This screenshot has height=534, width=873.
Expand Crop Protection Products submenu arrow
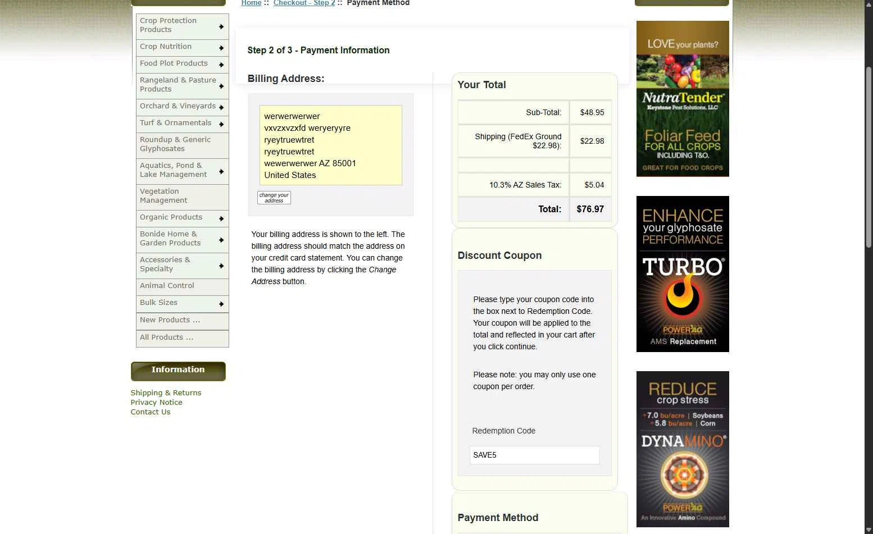pos(221,26)
